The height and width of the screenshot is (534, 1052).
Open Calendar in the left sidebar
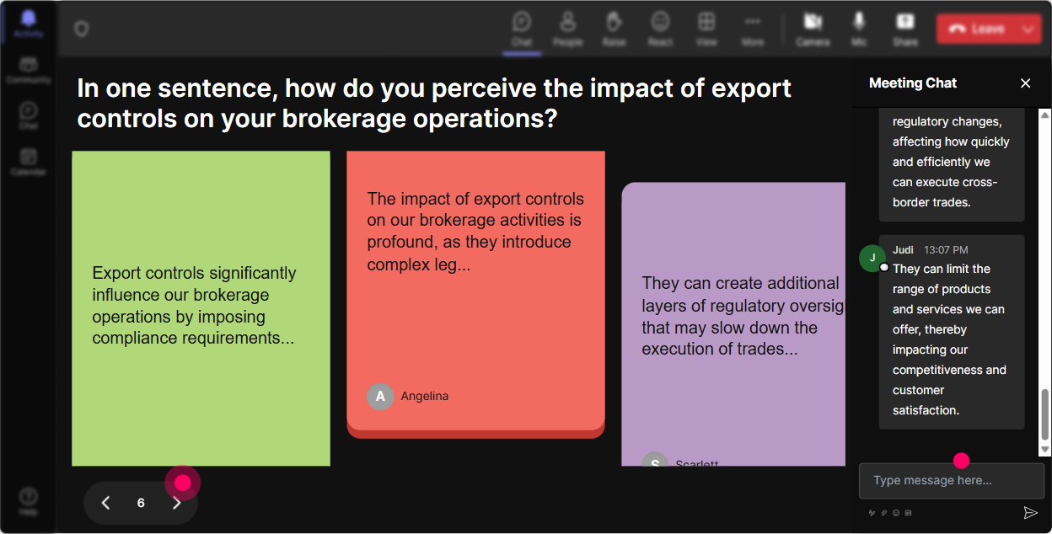(29, 162)
